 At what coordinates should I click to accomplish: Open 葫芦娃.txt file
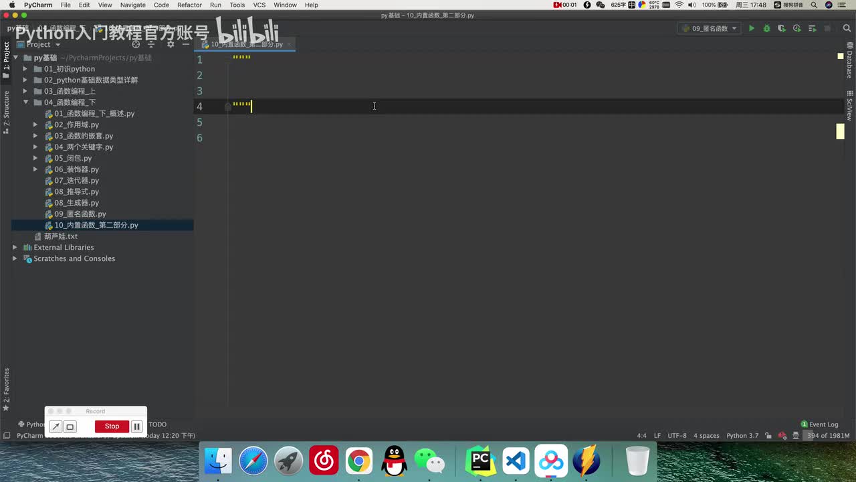point(60,236)
